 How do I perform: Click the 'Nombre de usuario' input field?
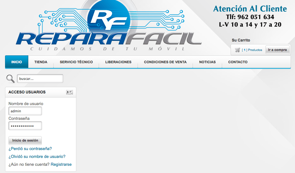tap(25, 111)
